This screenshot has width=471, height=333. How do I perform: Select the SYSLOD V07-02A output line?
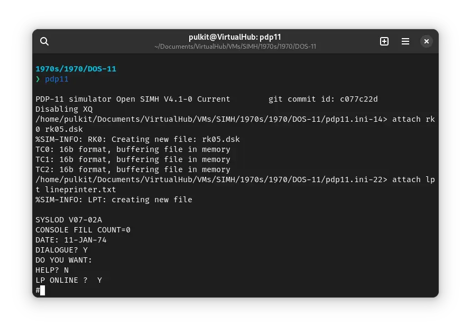pos(69,220)
